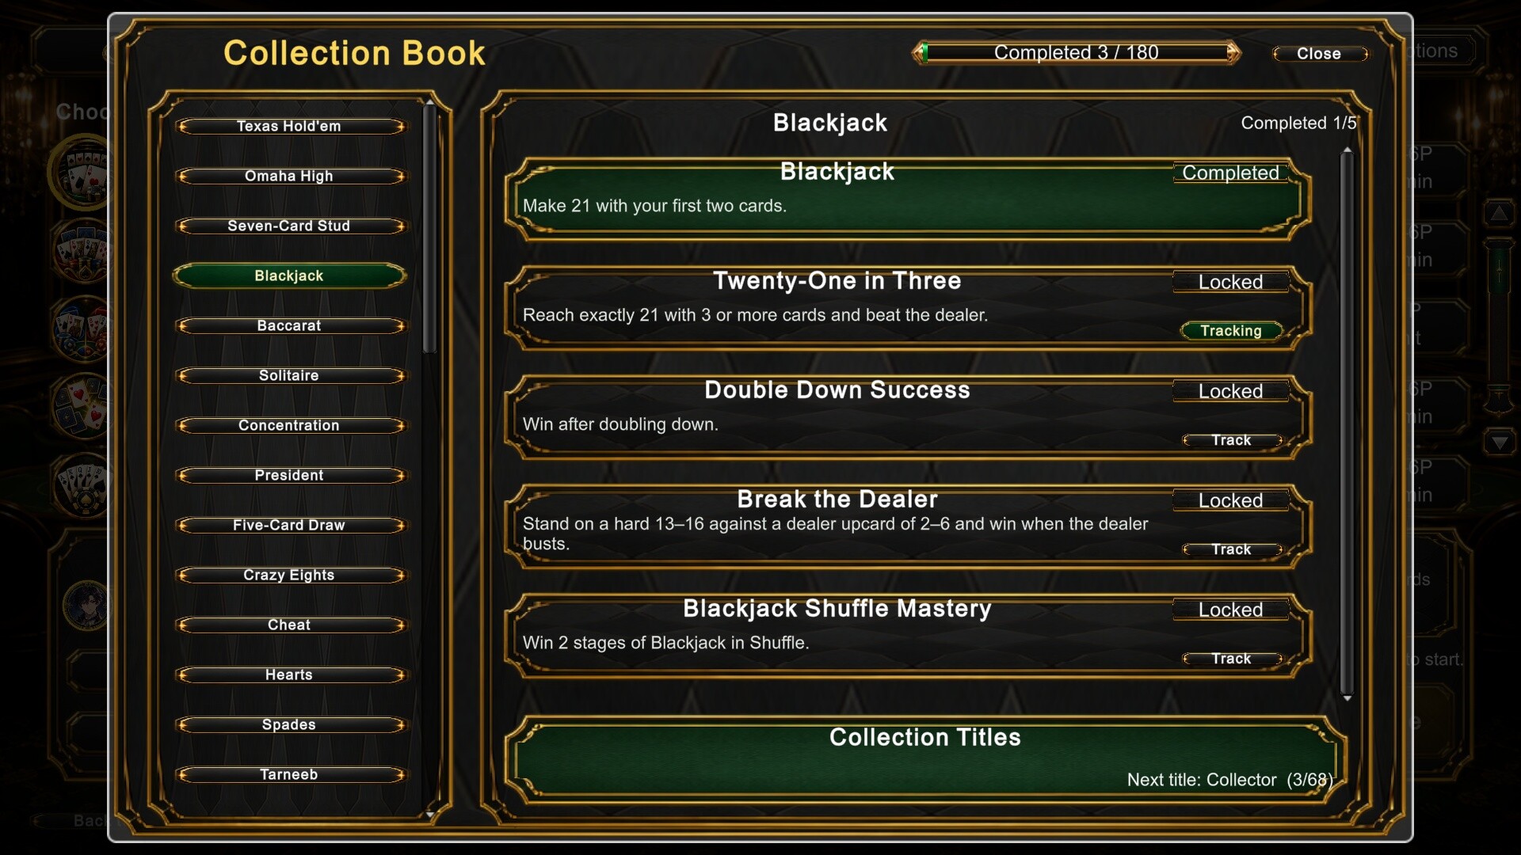The height and width of the screenshot is (855, 1521).
Task: Click the achievements list scroll down arrow
Action: 1347,698
